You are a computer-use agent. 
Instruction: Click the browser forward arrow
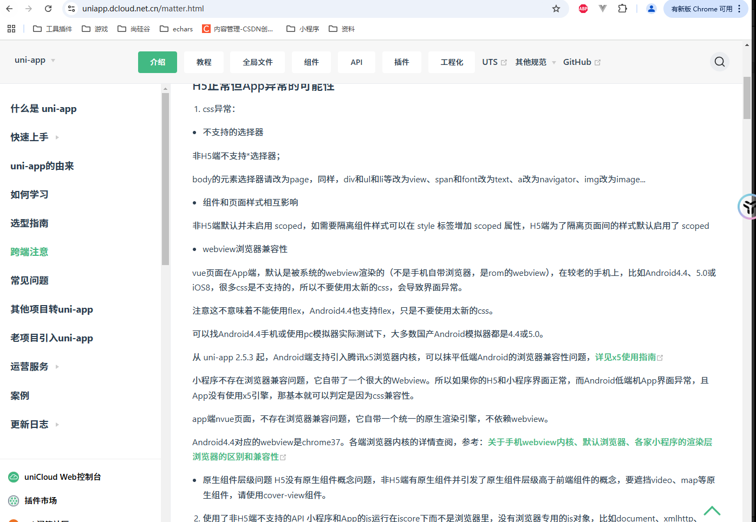[x=29, y=9]
